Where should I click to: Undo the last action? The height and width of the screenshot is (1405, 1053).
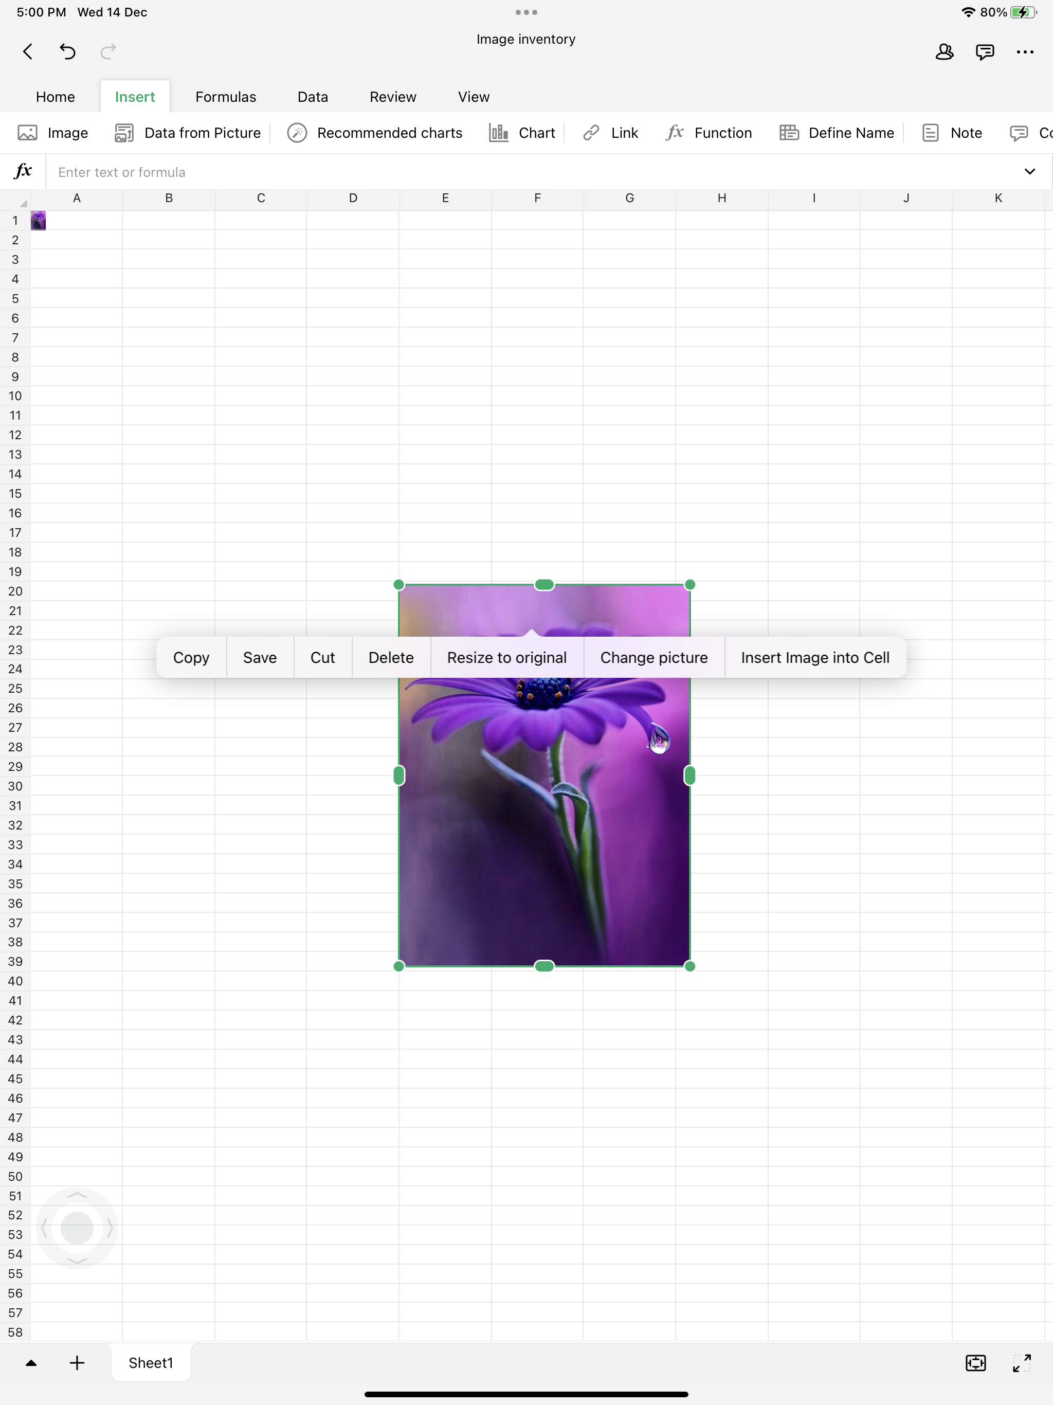point(67,51)
